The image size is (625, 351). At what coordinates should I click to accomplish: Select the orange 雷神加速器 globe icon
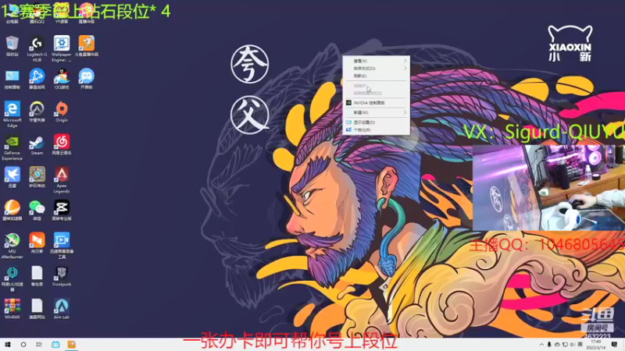click(12, 211)
